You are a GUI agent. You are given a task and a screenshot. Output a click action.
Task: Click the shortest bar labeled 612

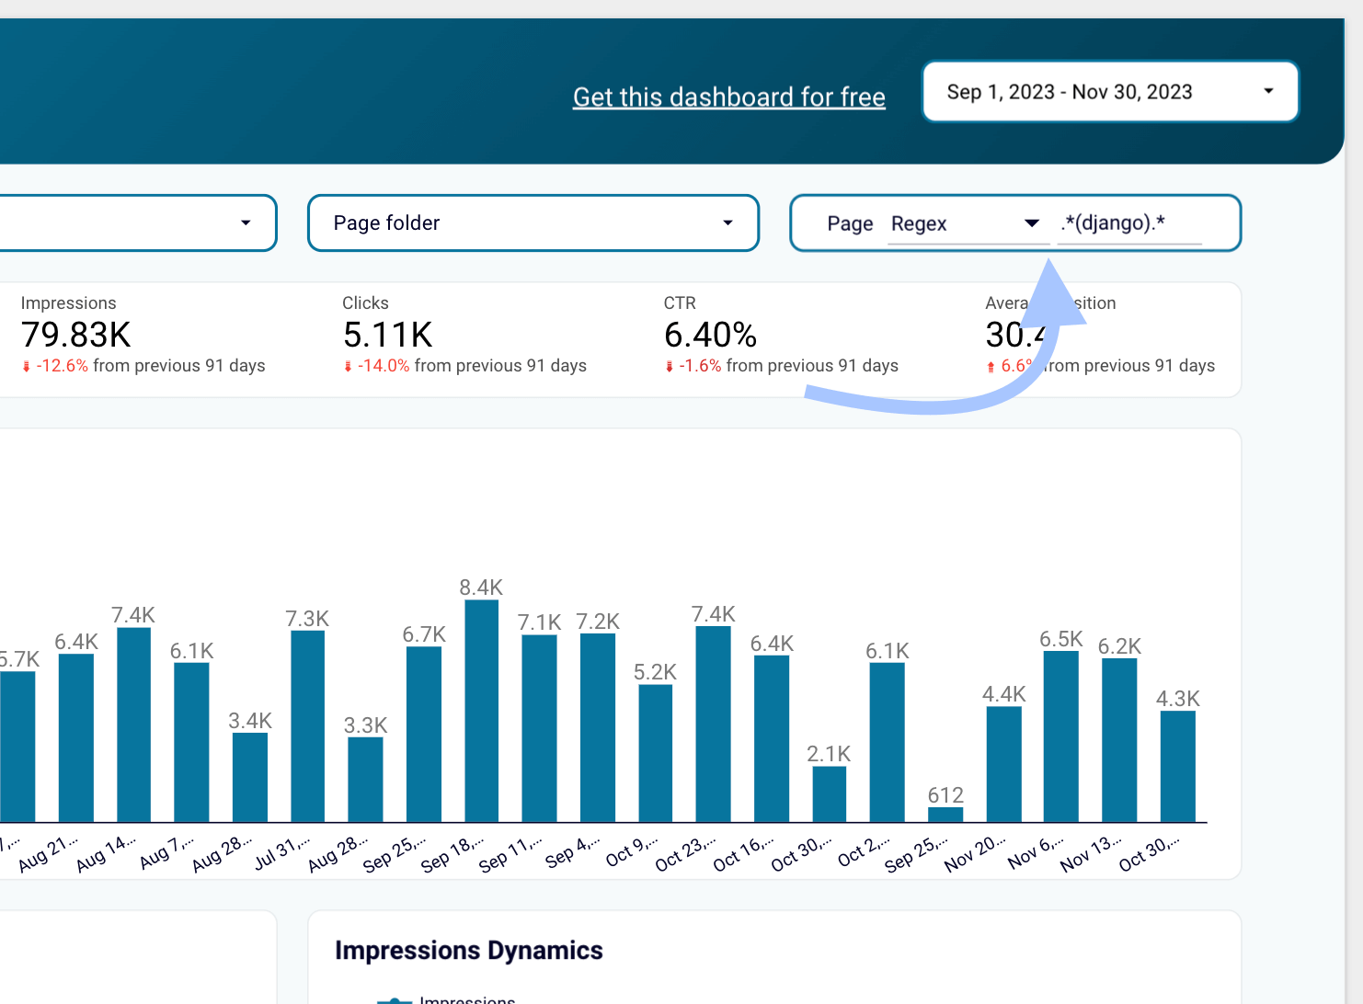tap(945, 815)
